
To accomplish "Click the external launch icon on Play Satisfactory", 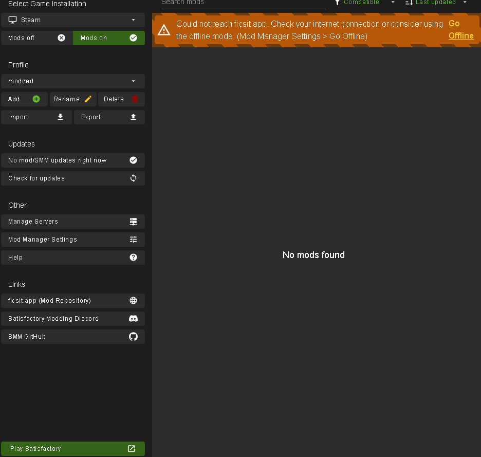I will click(131, 448).
